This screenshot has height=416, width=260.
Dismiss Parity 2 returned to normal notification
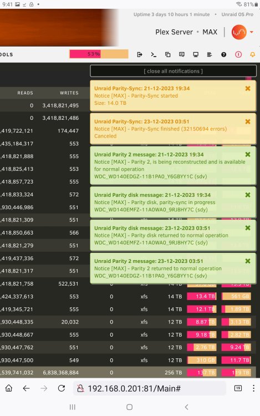248,261
